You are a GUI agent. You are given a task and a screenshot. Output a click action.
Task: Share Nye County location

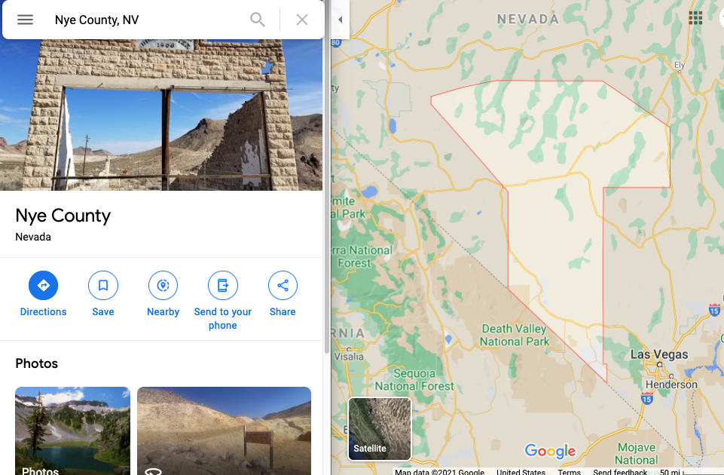283,294
